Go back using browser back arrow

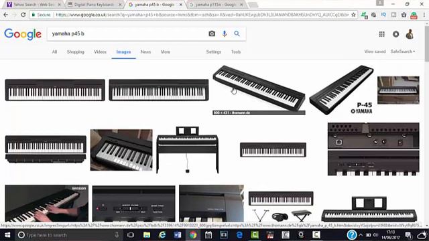point(6,15)
